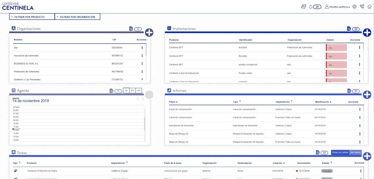The height and width of the screenshot is (179, 374).
Task: Expand FILTRAR POR ORGANIZACIÓN filter
Action: point(78,17)
